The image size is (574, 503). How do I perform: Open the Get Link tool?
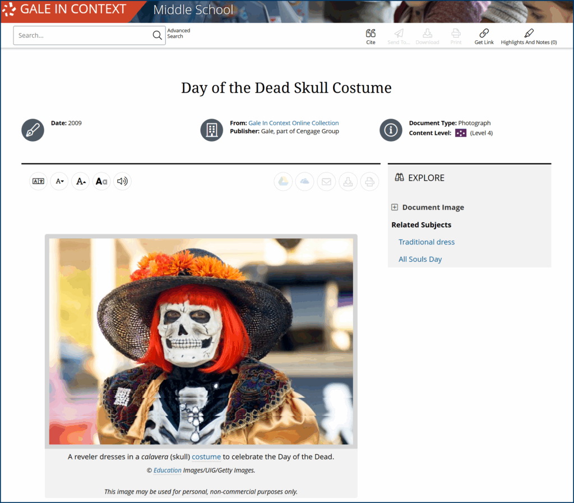click(484, 34)
